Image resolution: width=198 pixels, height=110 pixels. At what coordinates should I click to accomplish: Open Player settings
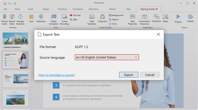pyautogui.click(x=165, y=18)
